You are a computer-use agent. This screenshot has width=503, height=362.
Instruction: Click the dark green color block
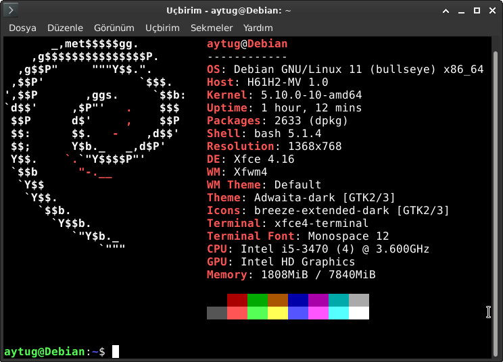258,300
